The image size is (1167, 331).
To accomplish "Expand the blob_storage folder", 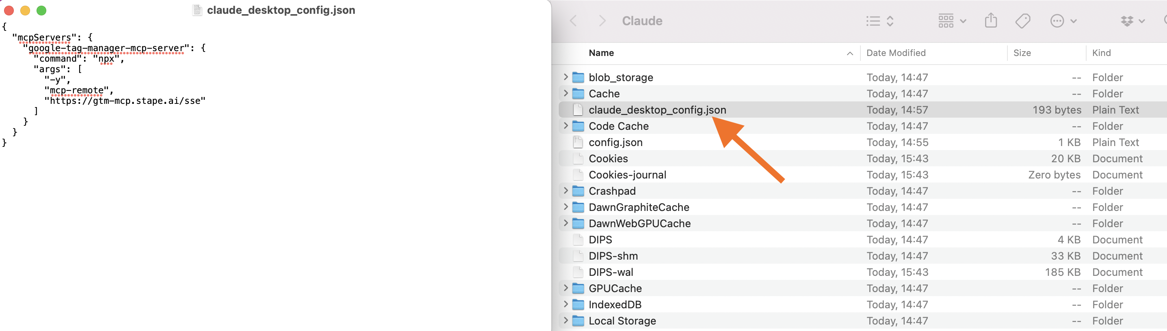I will [565, 77].
